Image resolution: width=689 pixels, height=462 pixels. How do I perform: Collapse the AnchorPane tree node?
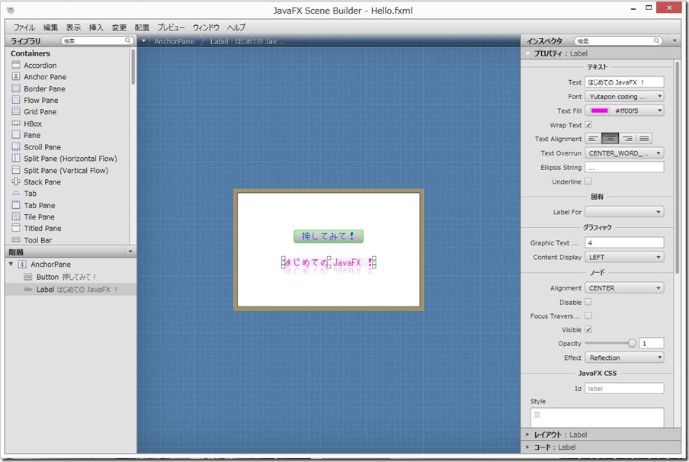[11, 264]
